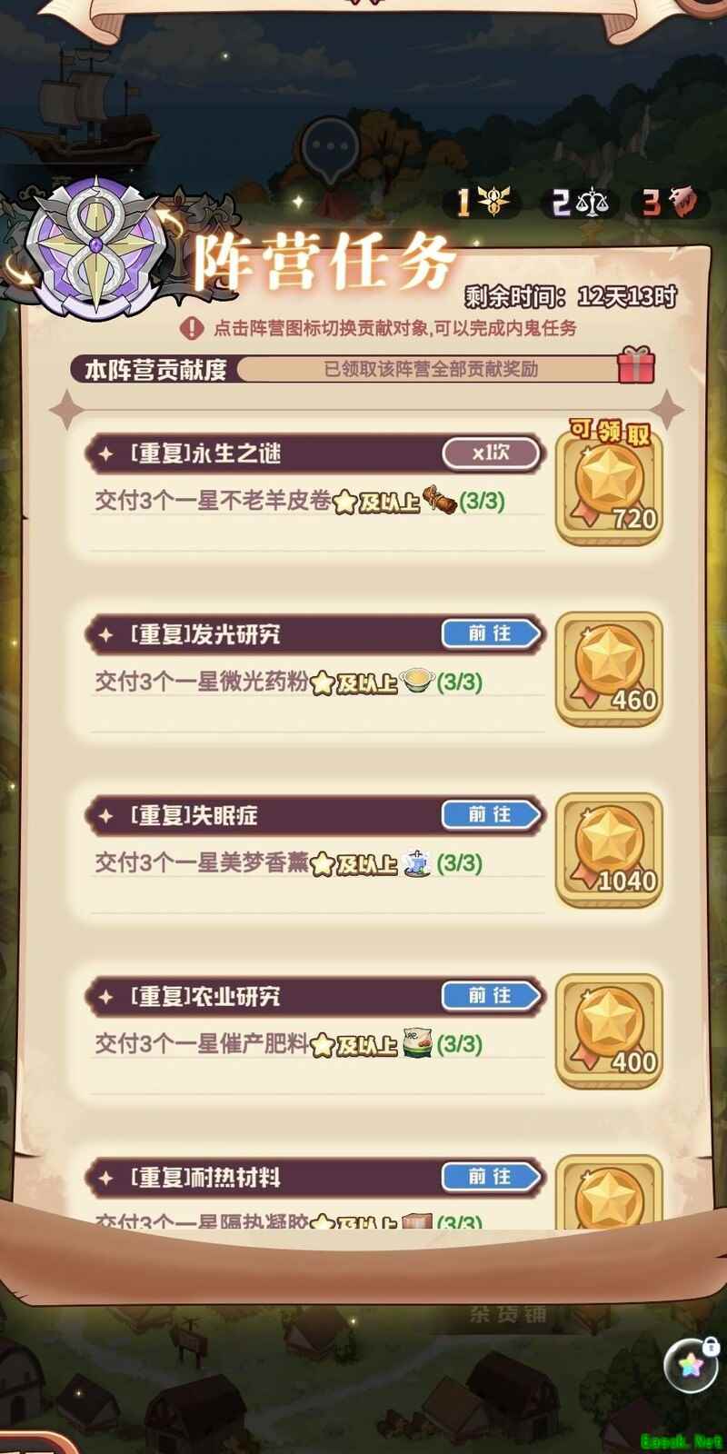Click 前往 for the 耐热材料 task
Viewport: 727px width, 1454px height.
[x=491, y=1176]
